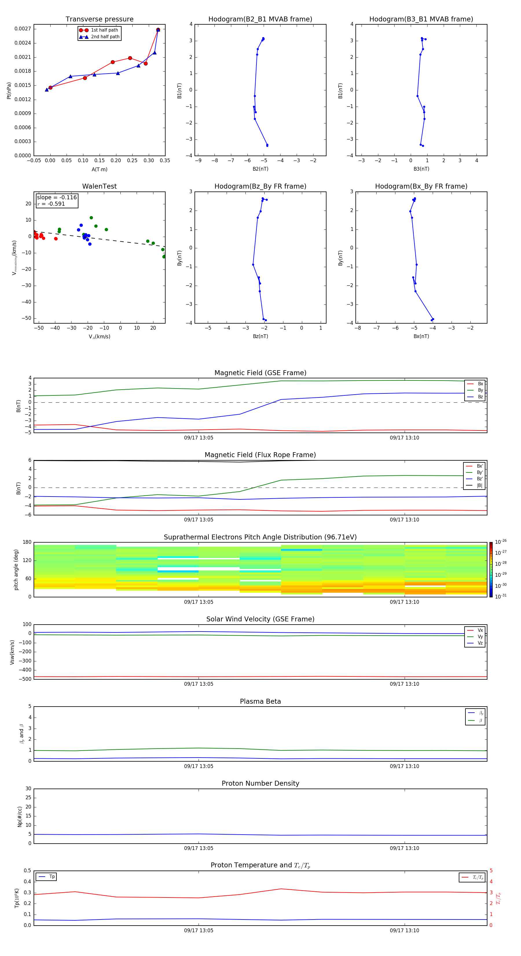Click the 'Suprathermal Electrons Pitch Angle Distribution' title
This screenshot has height=956, width=521.
click(260, 537)
